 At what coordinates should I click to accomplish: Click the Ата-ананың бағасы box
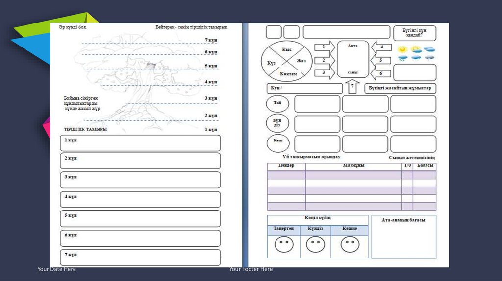tap(403, 237)
